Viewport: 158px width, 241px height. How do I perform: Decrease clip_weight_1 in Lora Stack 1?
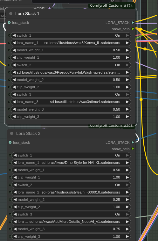point(14,58)
